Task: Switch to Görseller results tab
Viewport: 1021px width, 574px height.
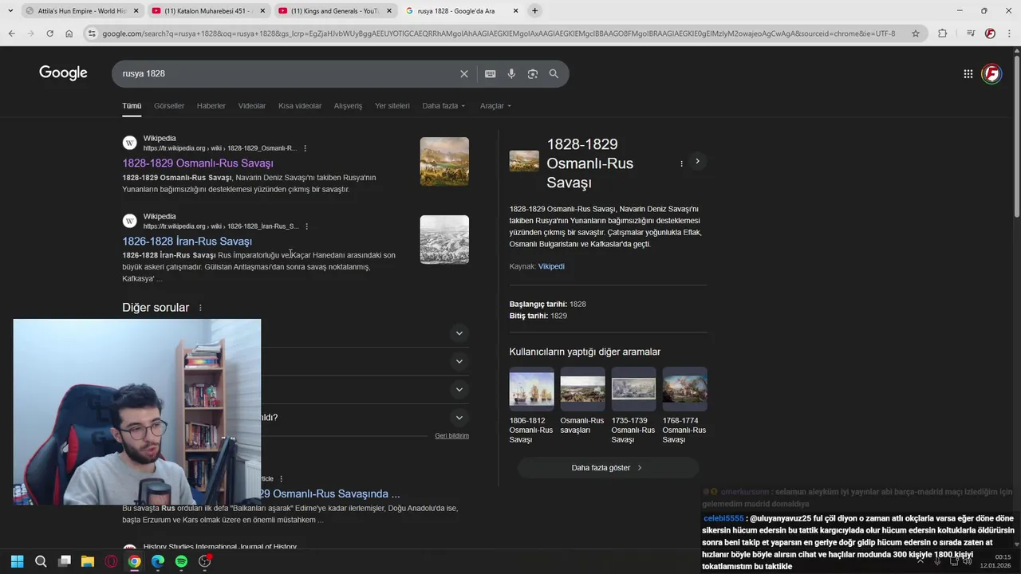Action: pyautogui.click(x=169, y=106)
